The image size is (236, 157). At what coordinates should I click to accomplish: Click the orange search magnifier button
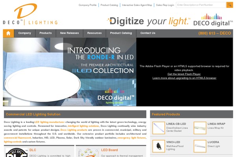tap(230, 5)
